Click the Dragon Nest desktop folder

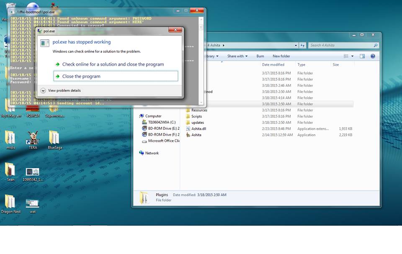[x=10, y=203]
